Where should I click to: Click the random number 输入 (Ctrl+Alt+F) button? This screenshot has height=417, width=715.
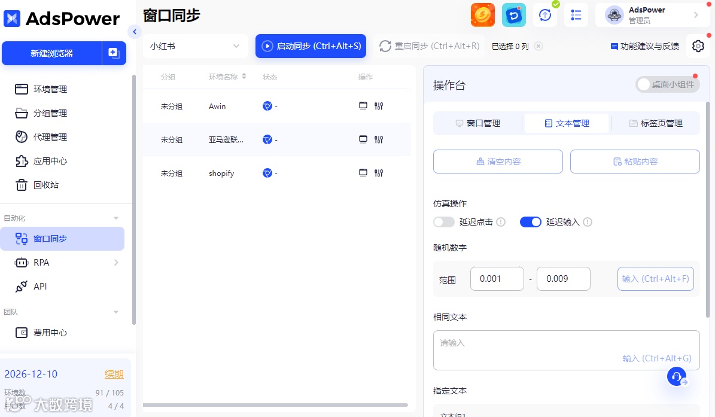point(655,278)
